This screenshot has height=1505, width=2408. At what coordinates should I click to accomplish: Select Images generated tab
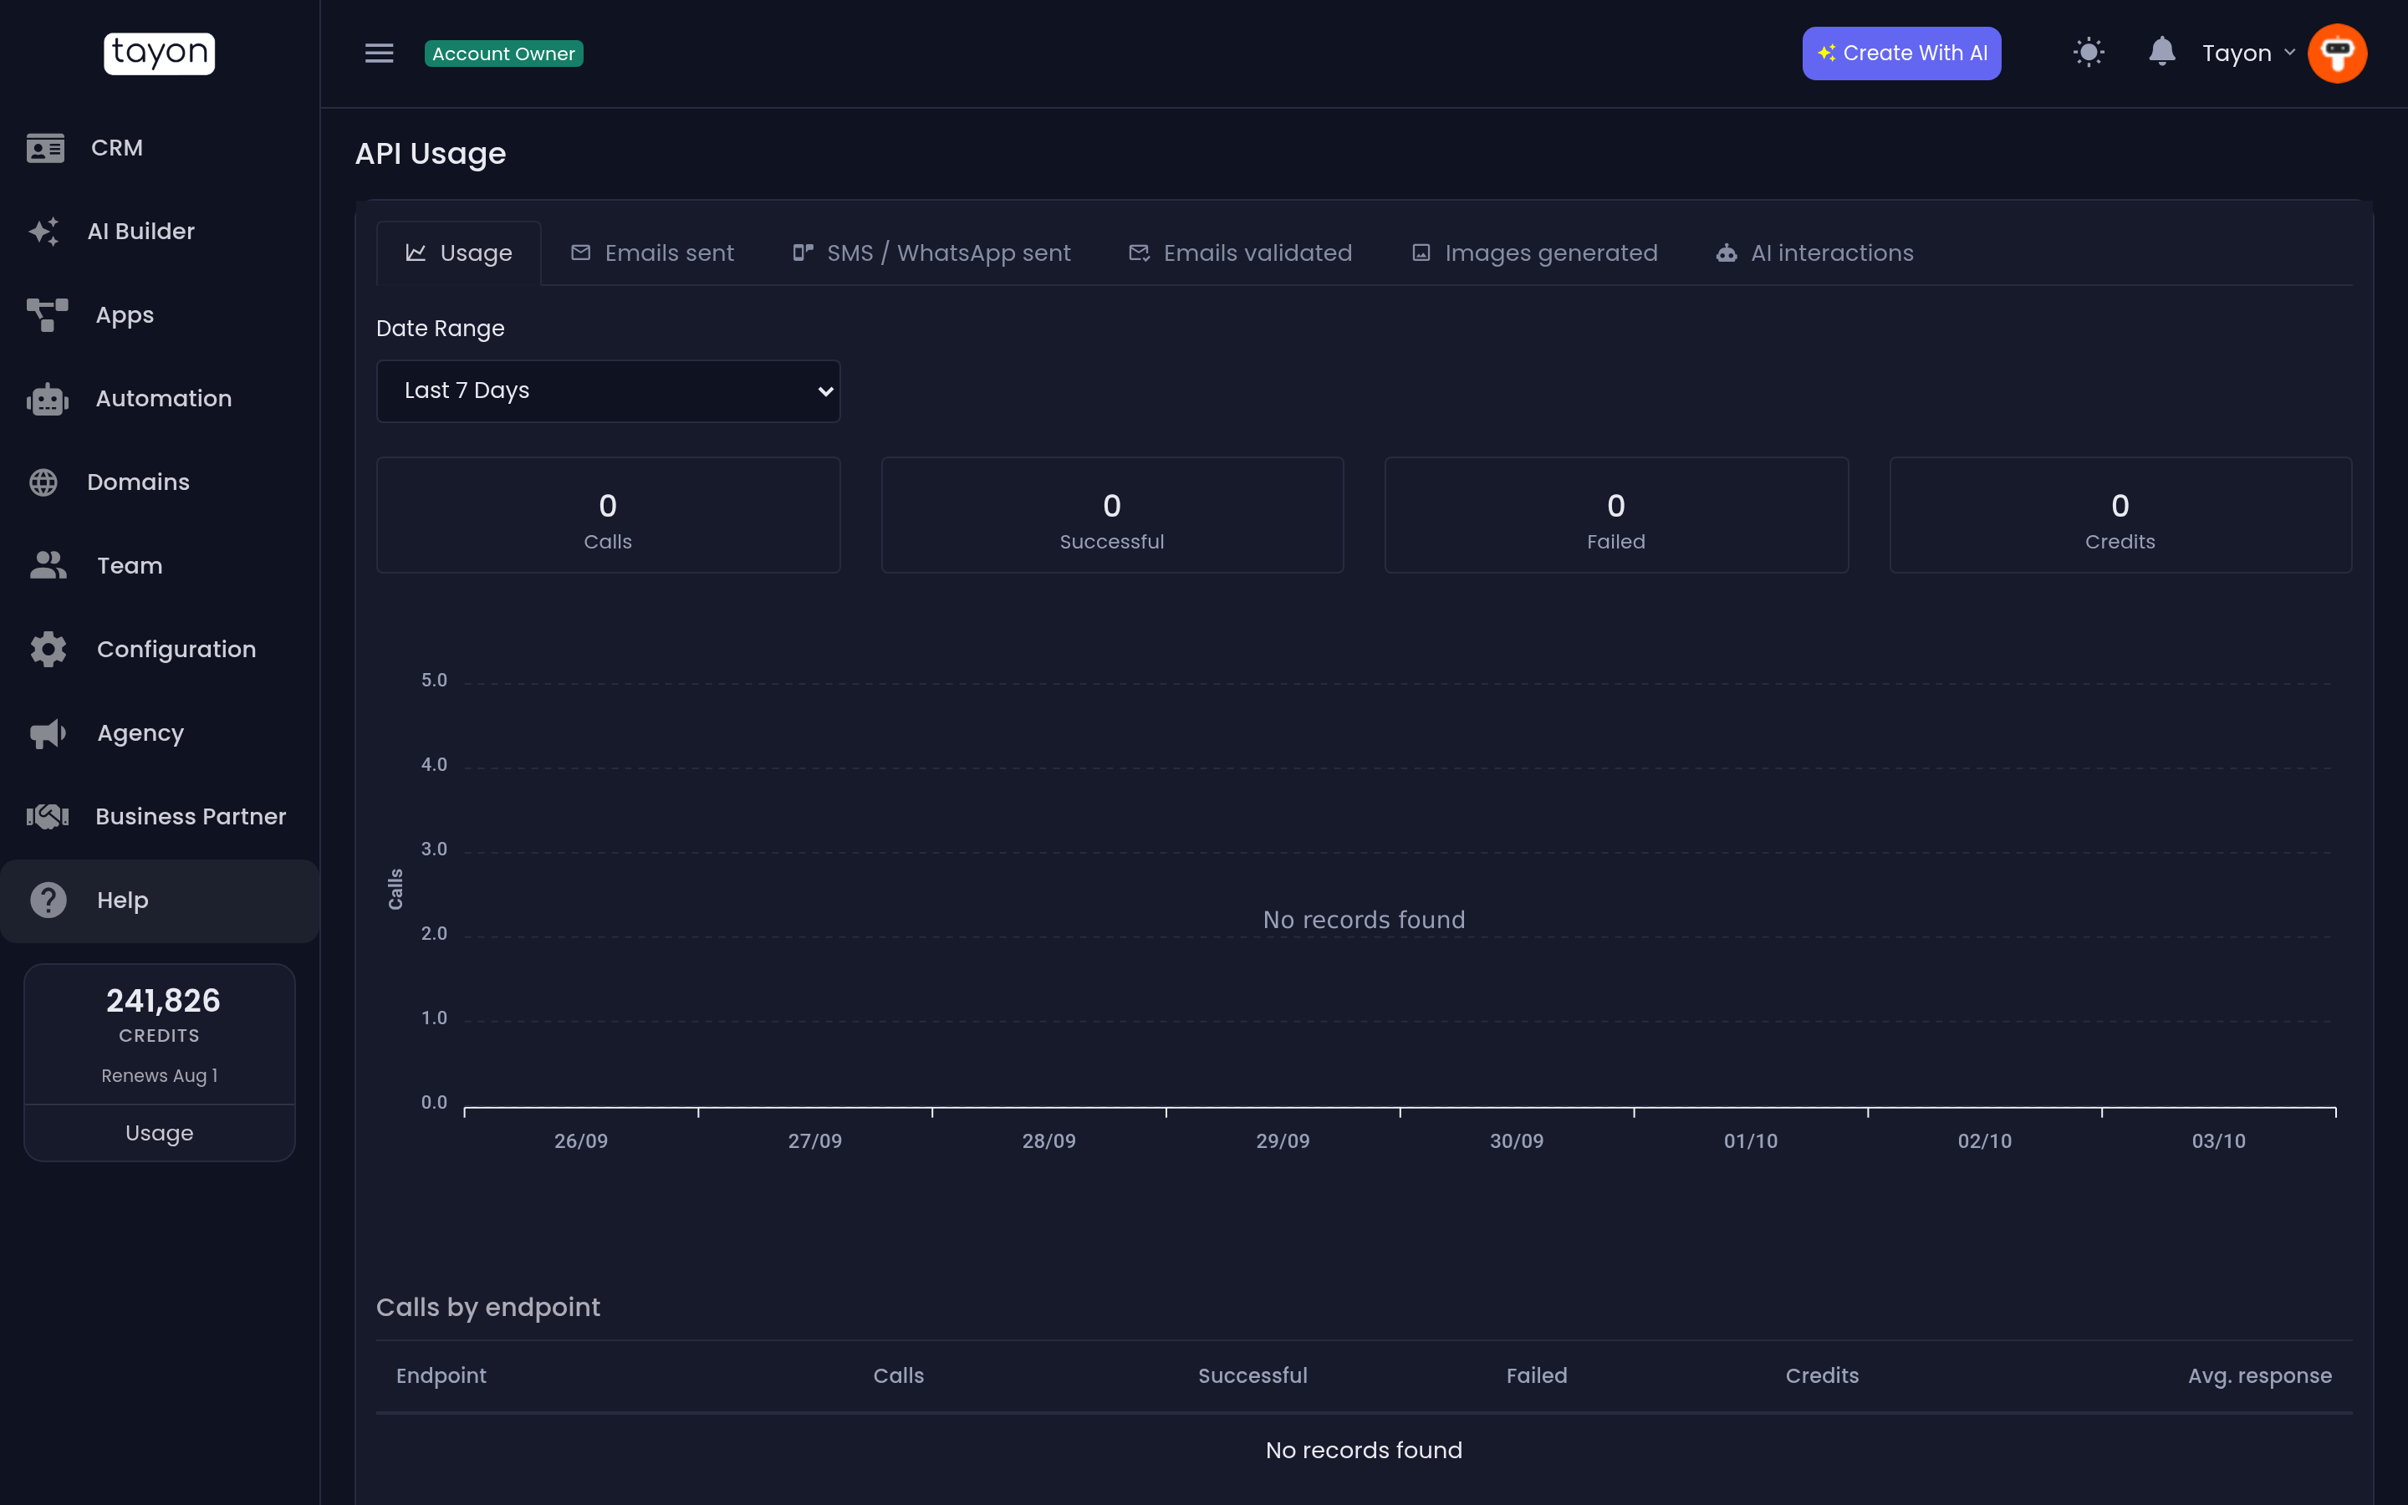coord(1534,254)
